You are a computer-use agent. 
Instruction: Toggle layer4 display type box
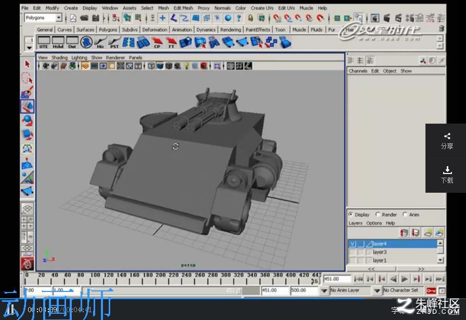coord(361,244)
